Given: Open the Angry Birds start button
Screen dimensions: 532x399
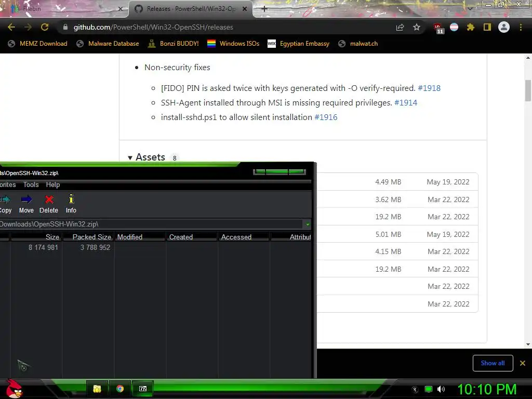Looking at the screenshot, I should pyautogui.click(x=14, y=389).
